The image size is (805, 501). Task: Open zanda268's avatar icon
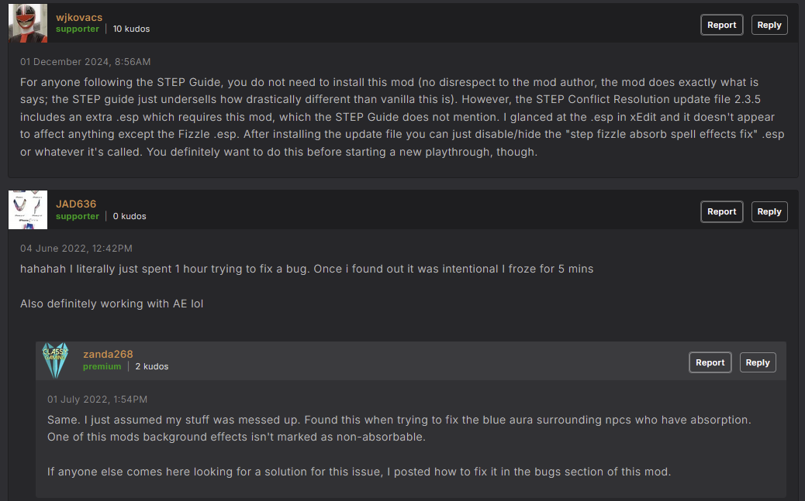pyautogui.click(x=55, y=360)
